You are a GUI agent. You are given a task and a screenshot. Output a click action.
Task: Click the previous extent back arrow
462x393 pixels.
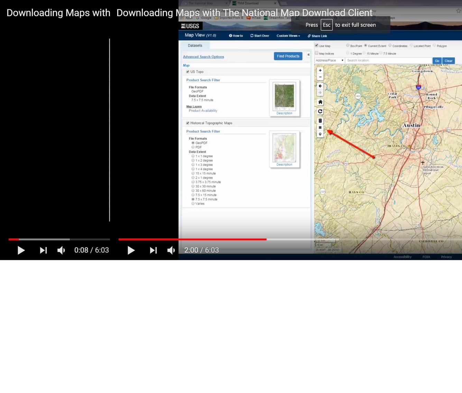[x=320, y=86]
